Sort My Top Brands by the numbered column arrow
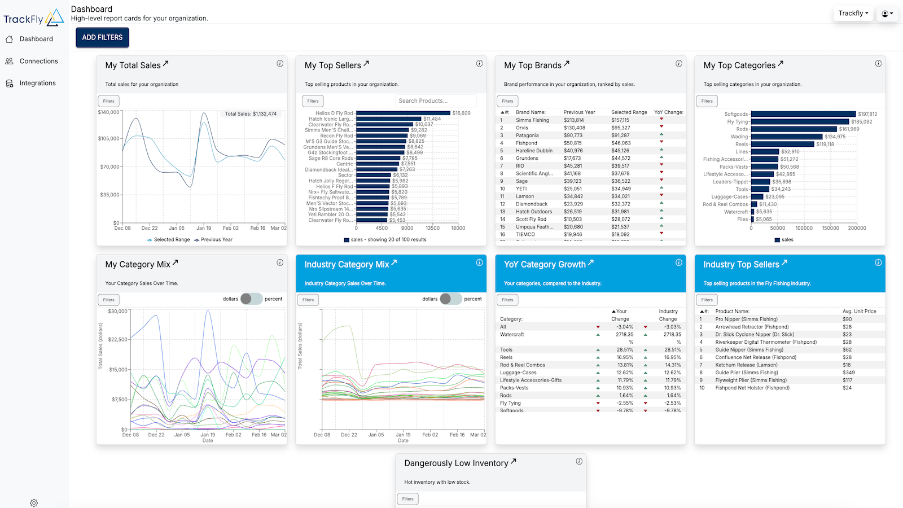Screen dimensions: 903x508 (x=501, y=112)
